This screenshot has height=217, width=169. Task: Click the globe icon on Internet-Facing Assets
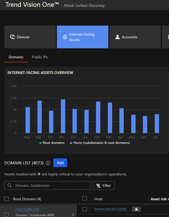pyautogui.click(x=65, y=37)
